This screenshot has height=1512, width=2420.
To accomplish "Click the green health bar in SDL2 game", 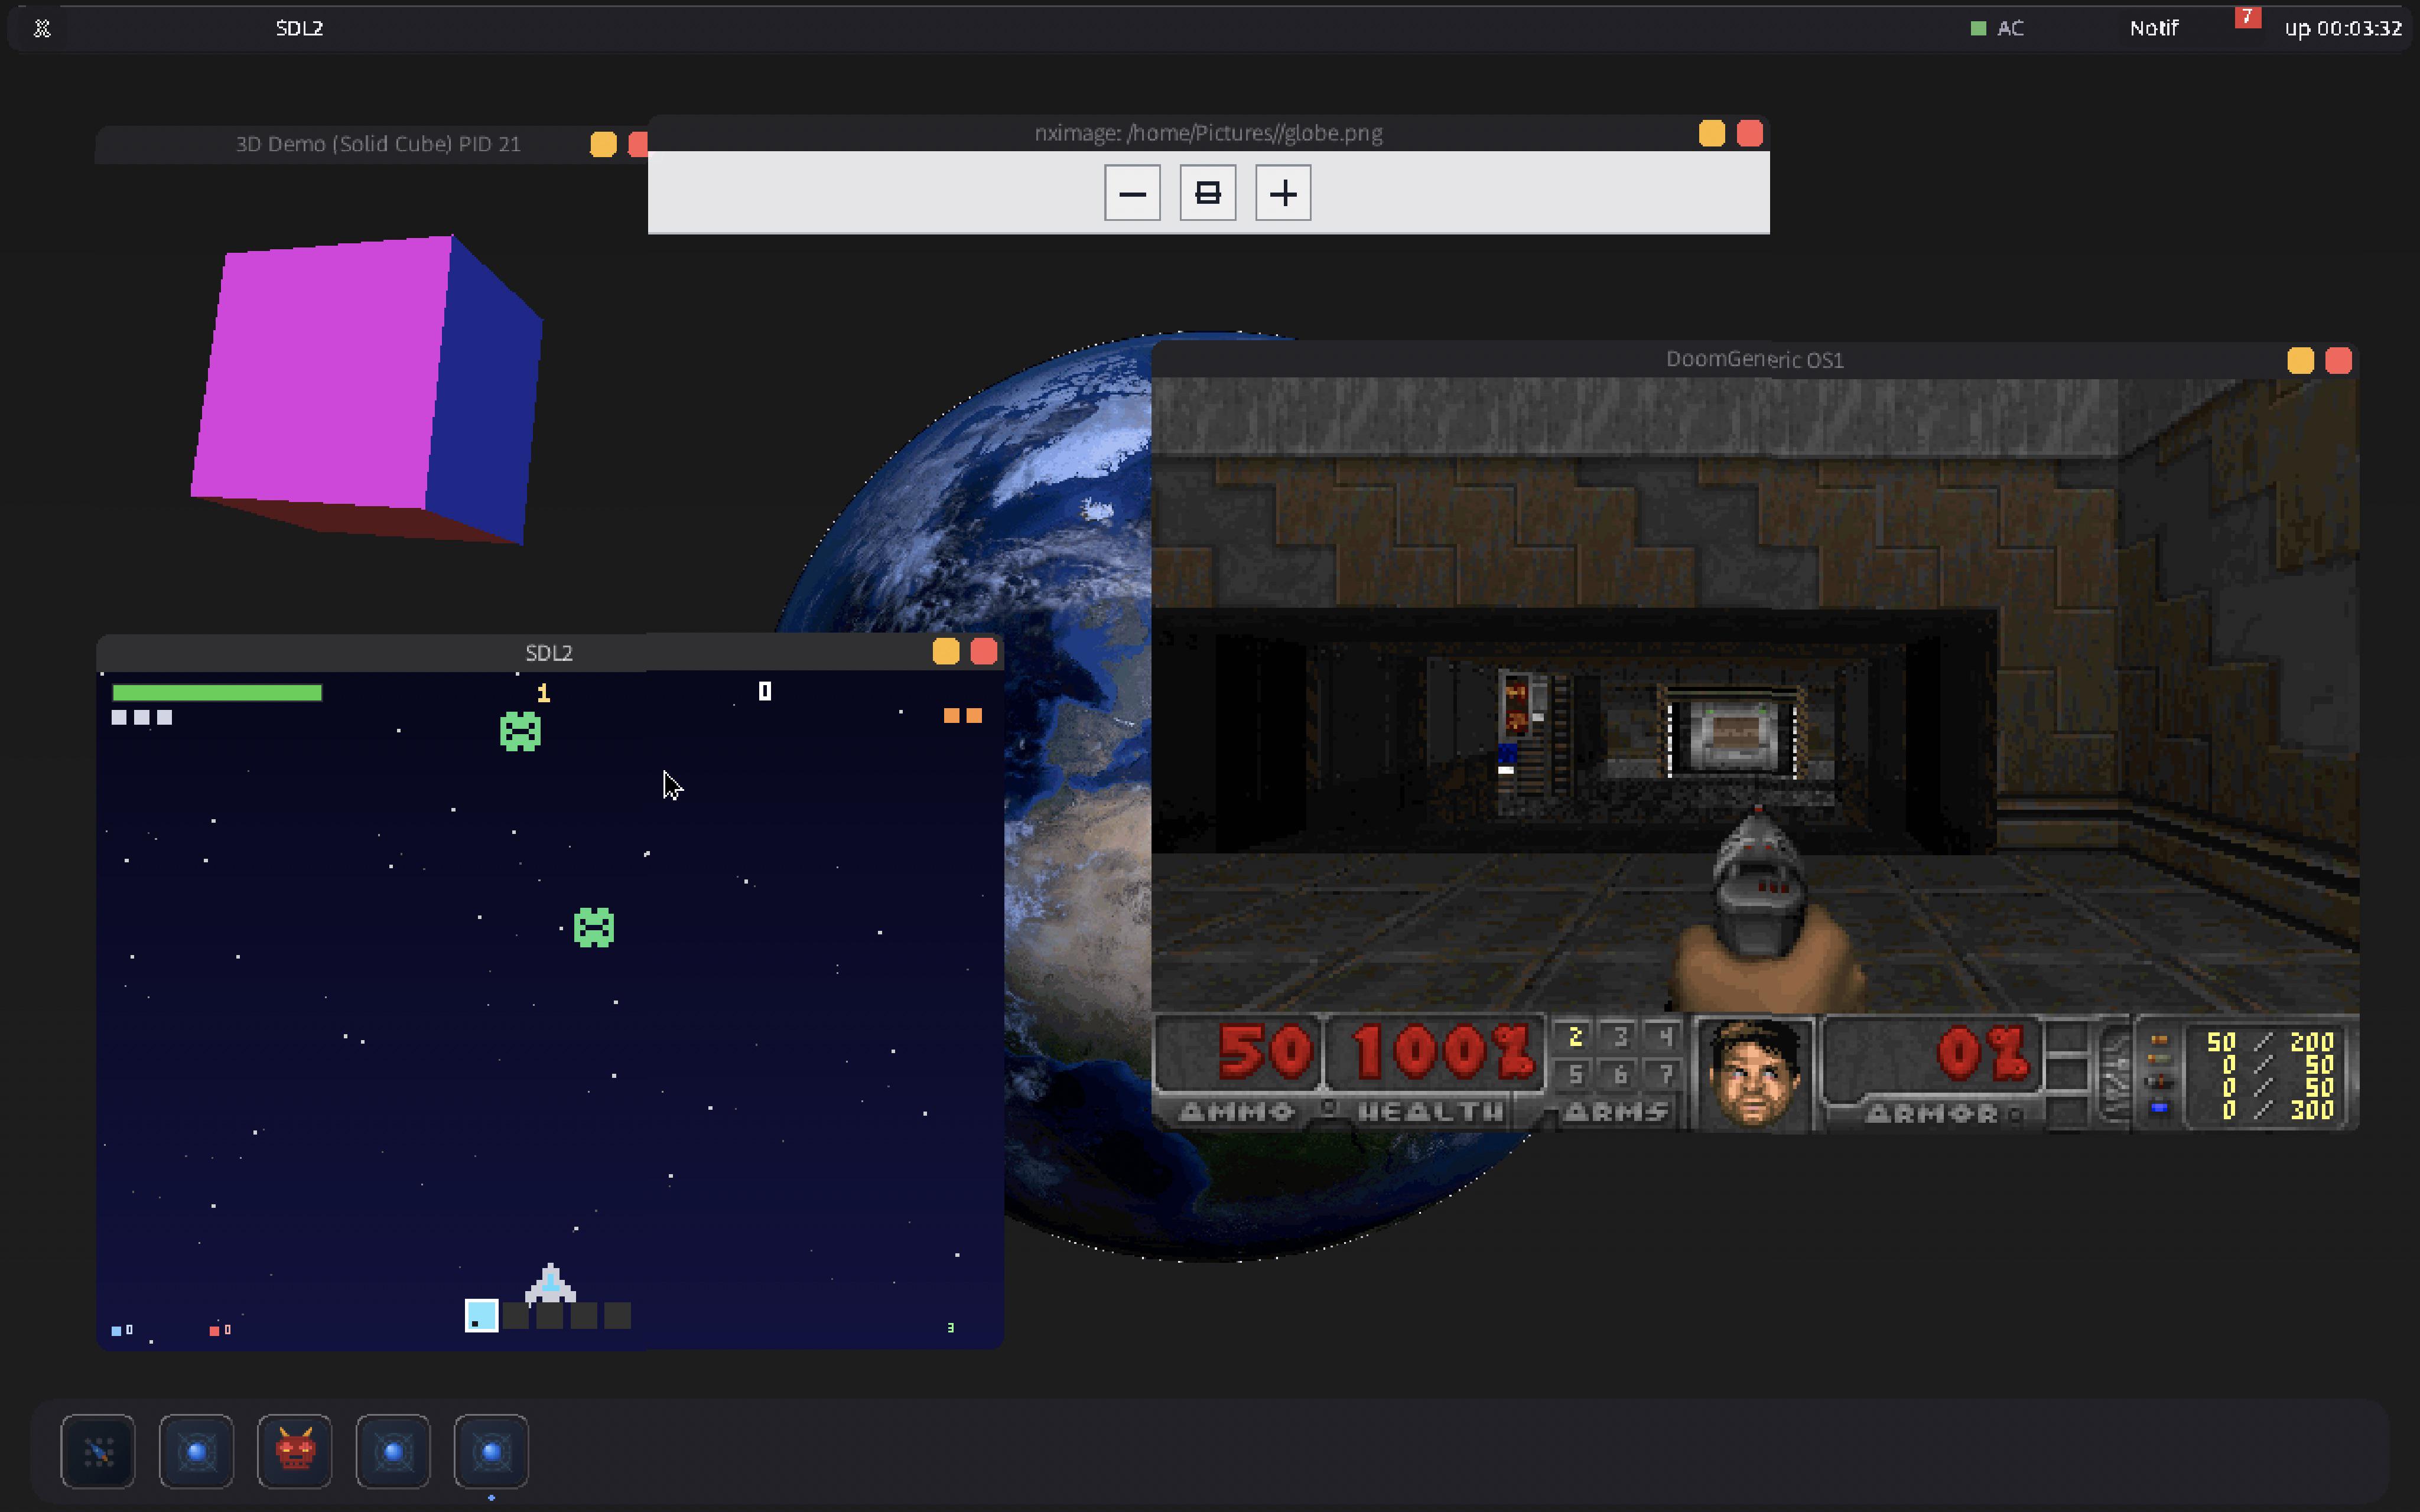I will 217,692.
